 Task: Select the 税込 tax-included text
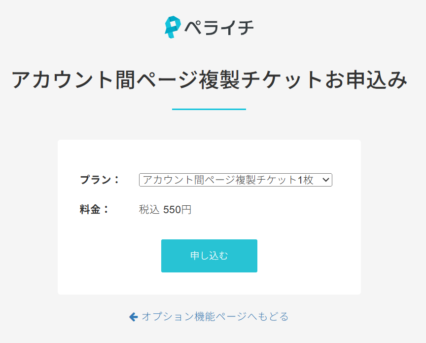click(149, 210)
